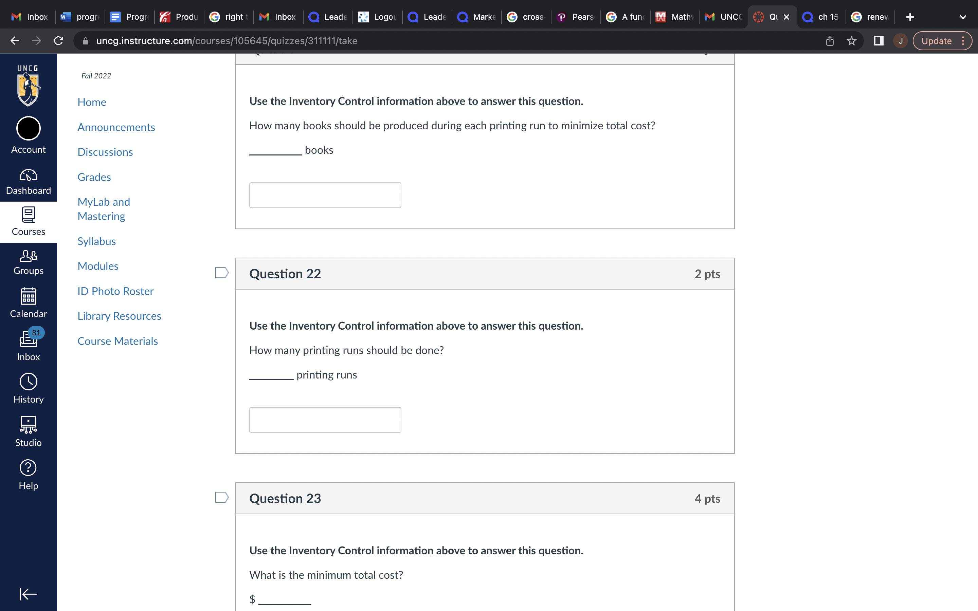Flag Question 23 for review

221,497
